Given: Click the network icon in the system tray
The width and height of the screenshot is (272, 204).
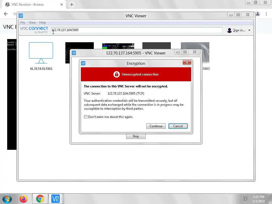Looking at the screenshot, I should click(x=245, y=199).
